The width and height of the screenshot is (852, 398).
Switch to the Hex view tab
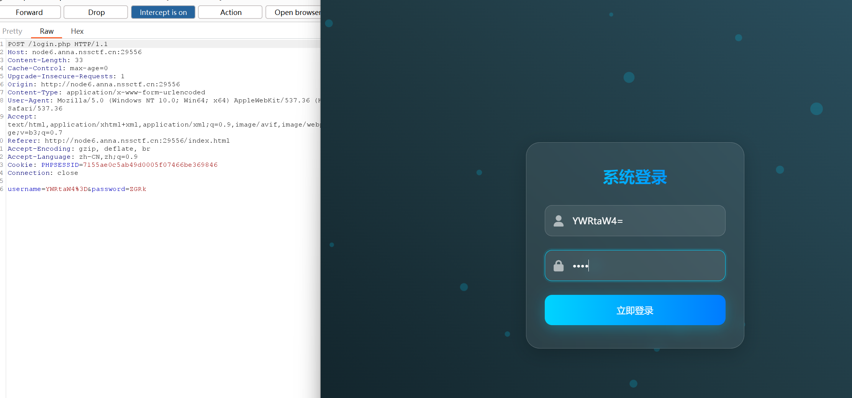coord(77,31)
